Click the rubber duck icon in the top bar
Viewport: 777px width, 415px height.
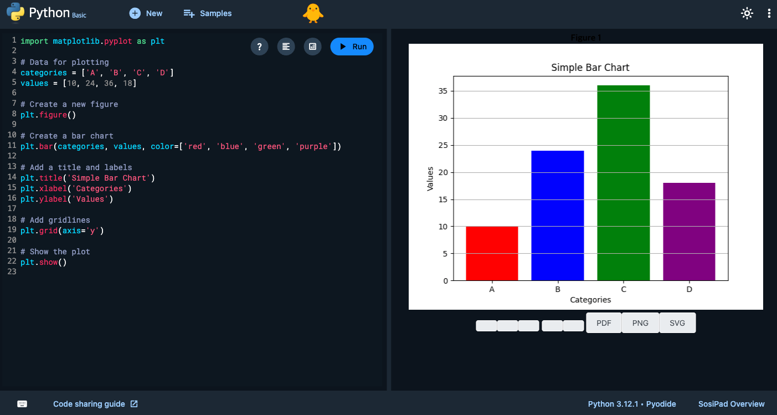click(x=313, y=13)
